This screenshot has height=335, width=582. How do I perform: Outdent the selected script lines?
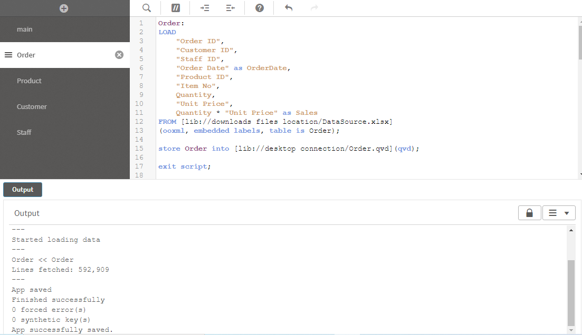point(230,8)
